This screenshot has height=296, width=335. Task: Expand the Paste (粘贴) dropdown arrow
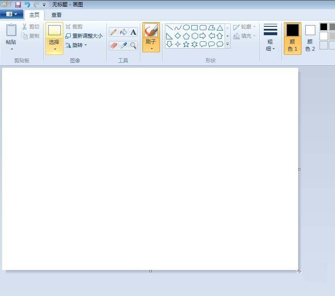click(x=12, y=49)
